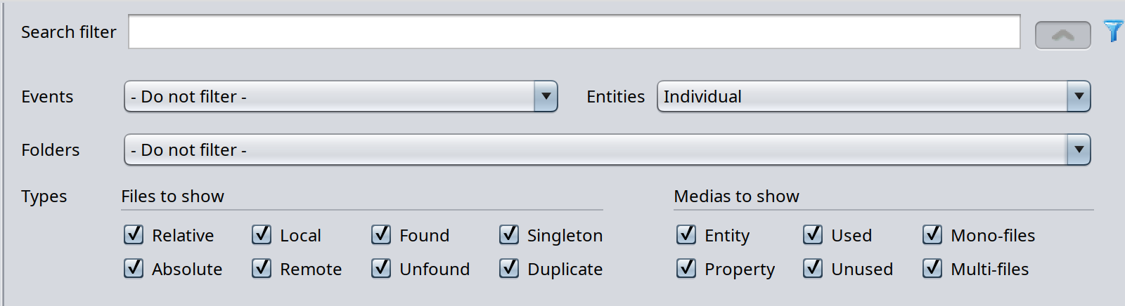Viewport: 1125px width, 306px height.
Task: Toggle the Absolute files checkbox
Action: pos(134,268)
